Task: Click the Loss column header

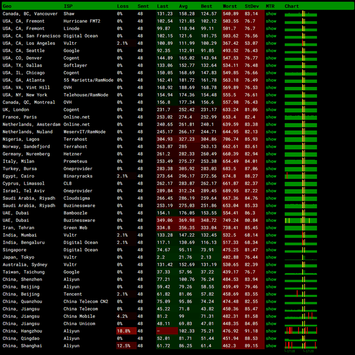Action: (123, 6)
